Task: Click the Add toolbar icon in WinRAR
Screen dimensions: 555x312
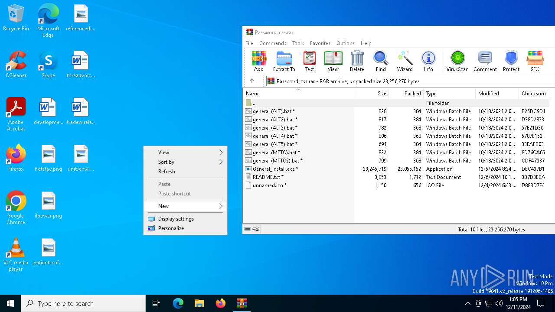Action: pos(259,61)
